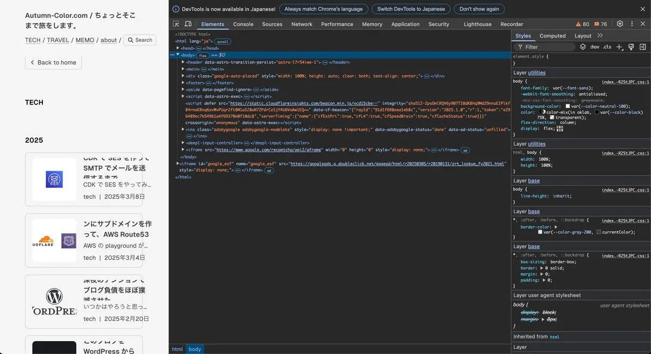Image resolution: width=651 pixels, height=354 pixels.
Task: Open DevTools settings gear
Action: pos(620,24)
